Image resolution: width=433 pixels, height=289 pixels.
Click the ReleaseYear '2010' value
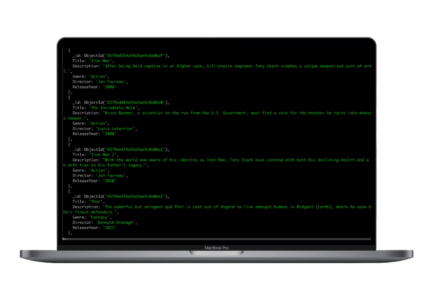point(109,181)
